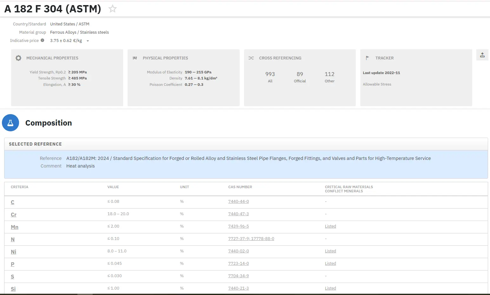Expand the indicative price currency dropdown arrow

[88, 41]
